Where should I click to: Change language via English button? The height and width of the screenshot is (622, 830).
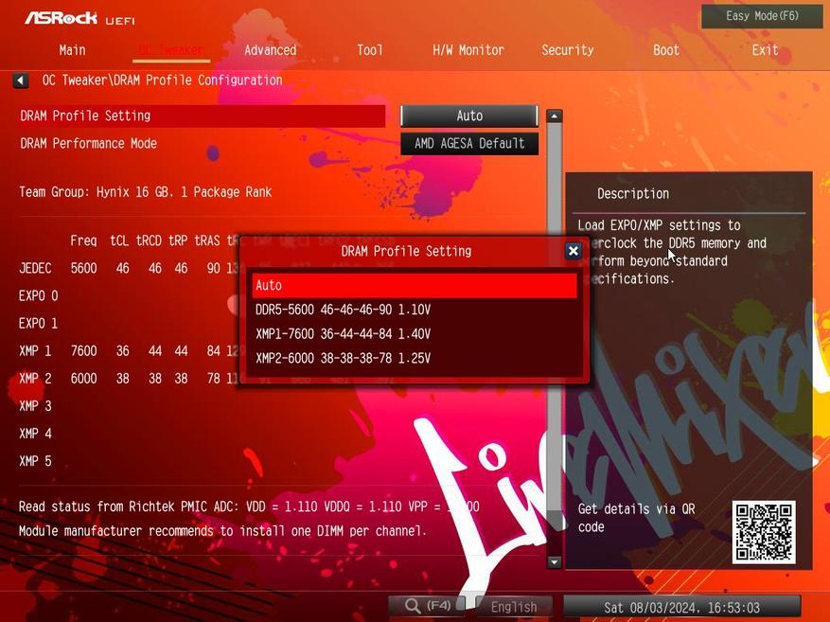pos(514,606)
